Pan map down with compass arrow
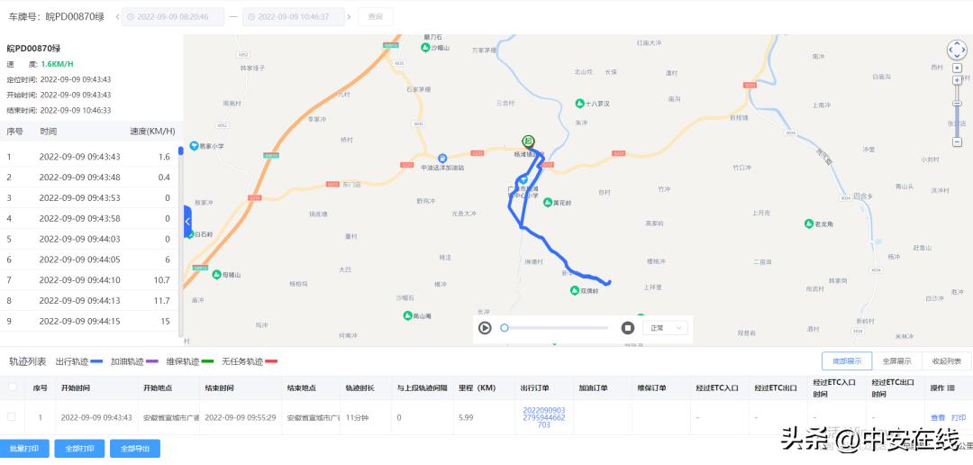 click(957, 58)
